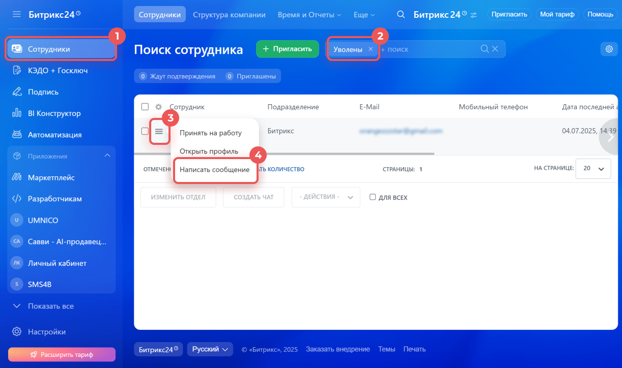Image resolution: width=622 pixels, height=368 pixels.
Task: Click the Расширить тариф button
Action: [x=62, y=354]
